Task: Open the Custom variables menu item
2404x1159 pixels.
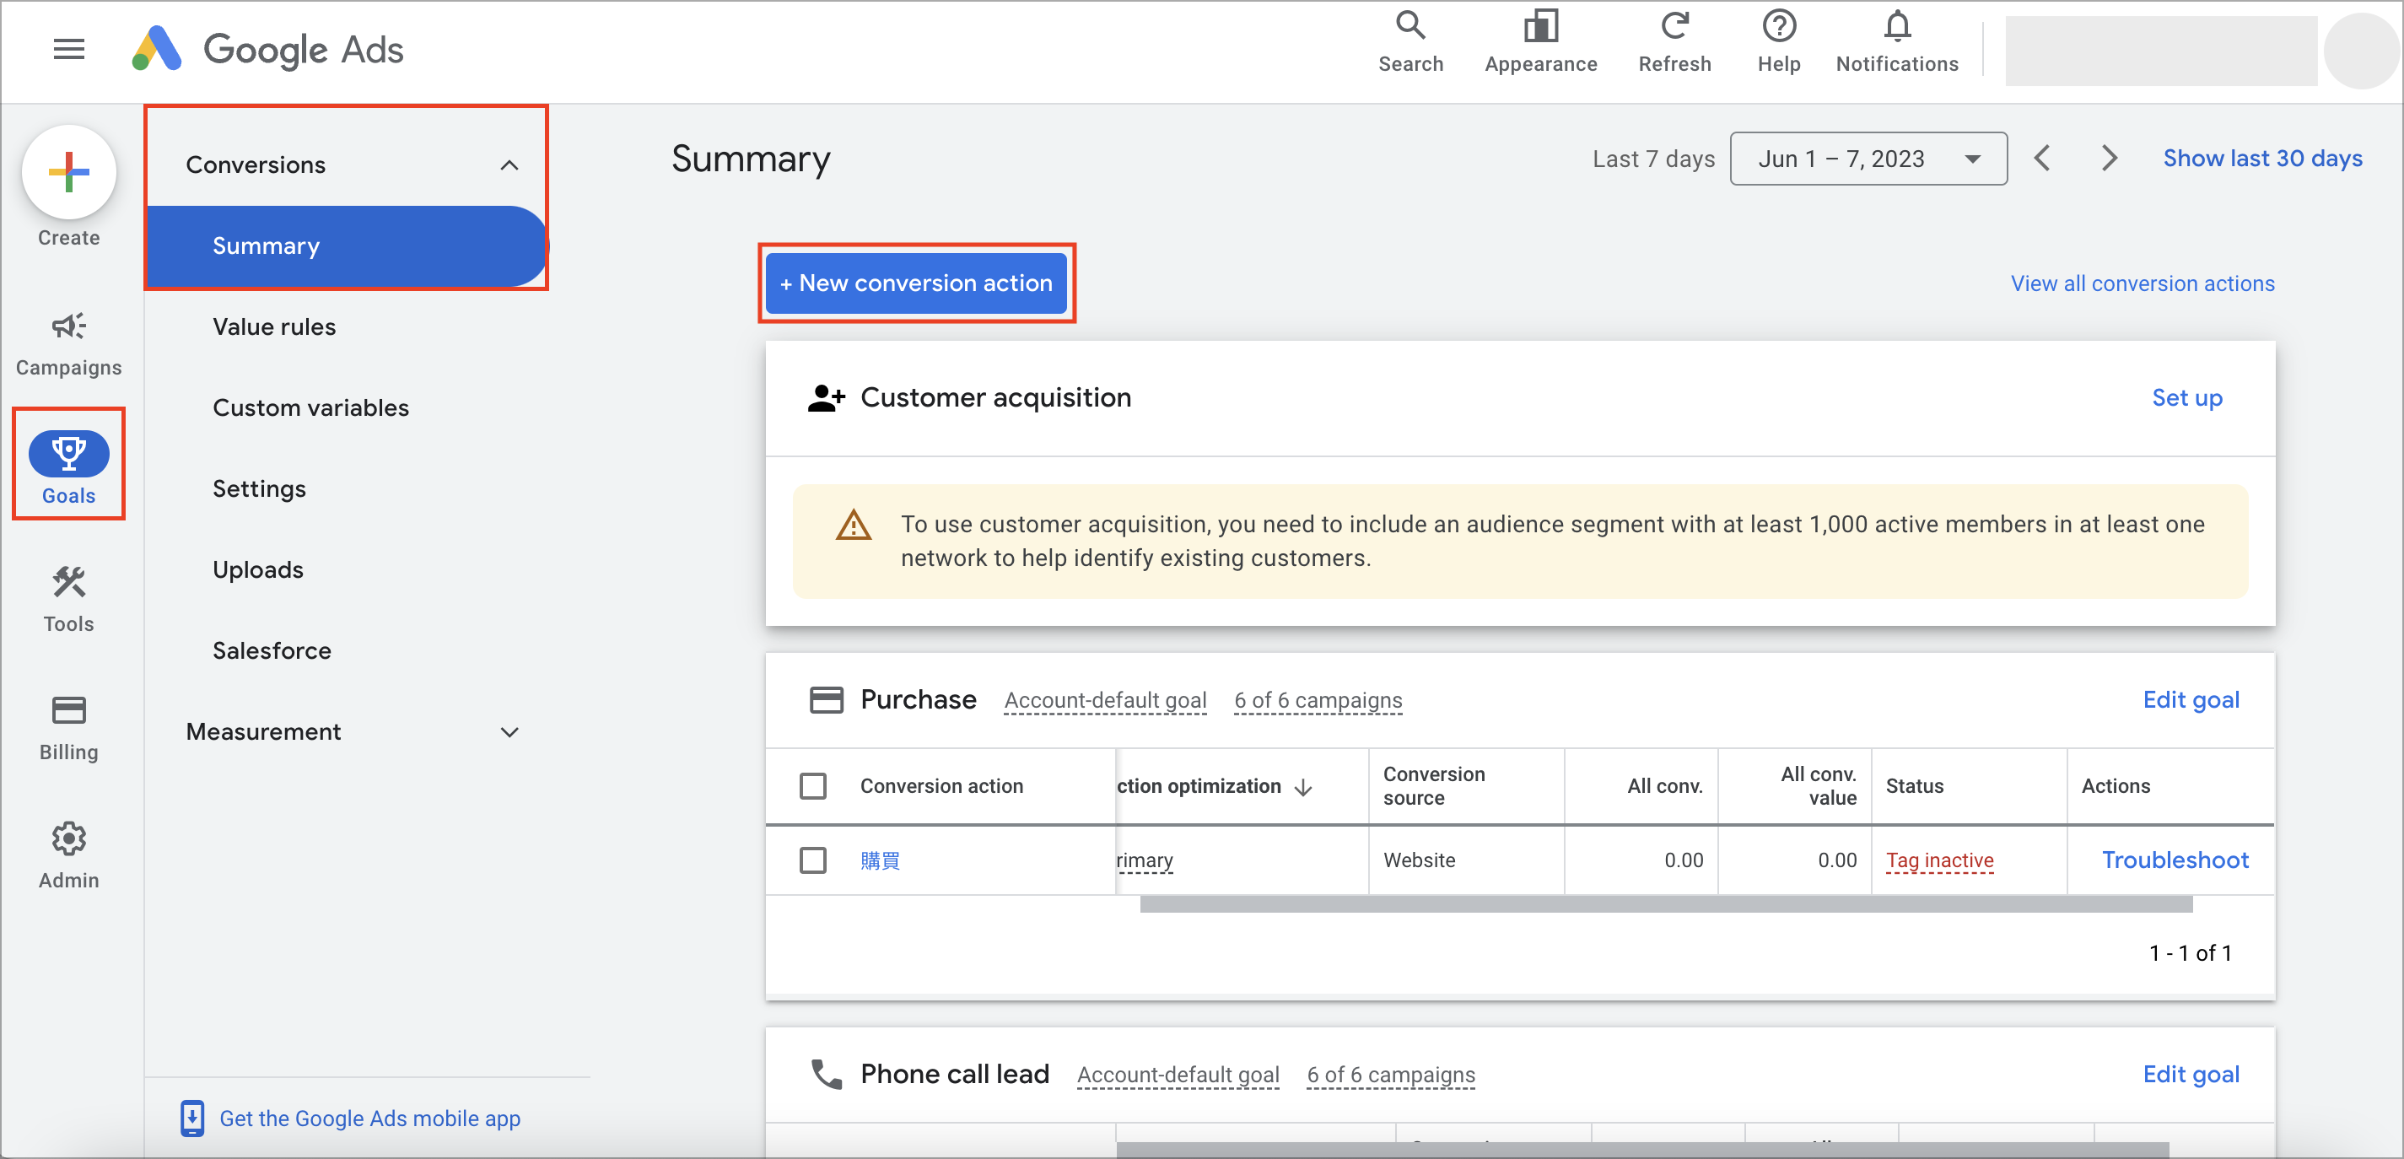Action: click(x=310, y=407)
